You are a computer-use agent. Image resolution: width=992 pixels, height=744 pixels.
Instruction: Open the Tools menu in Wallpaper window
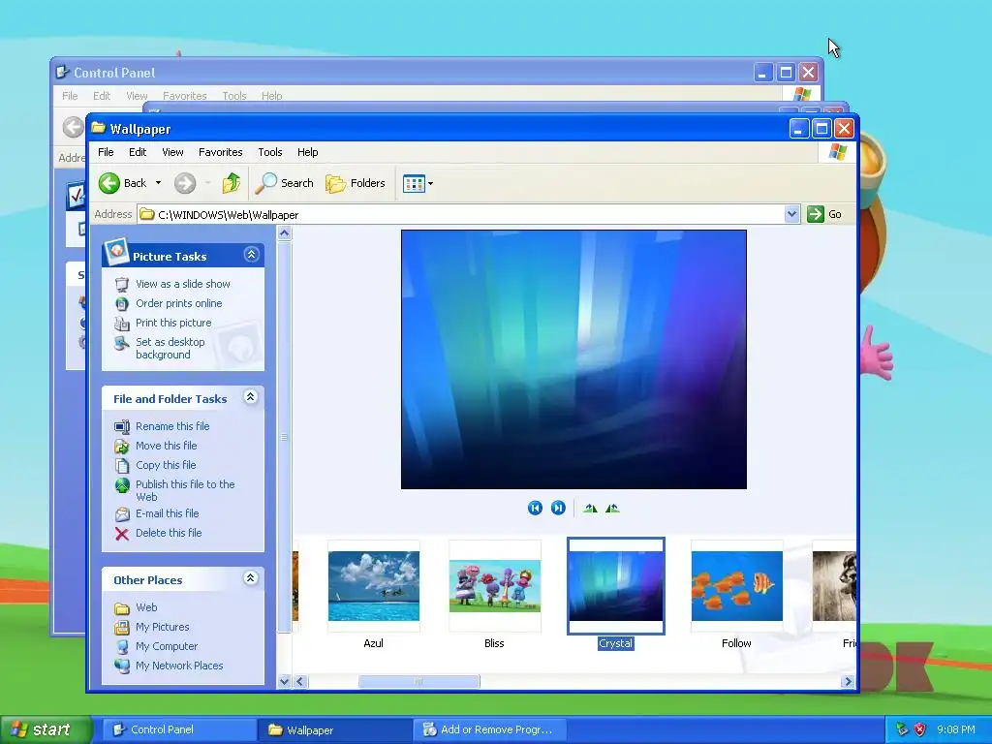click(269, 152)
